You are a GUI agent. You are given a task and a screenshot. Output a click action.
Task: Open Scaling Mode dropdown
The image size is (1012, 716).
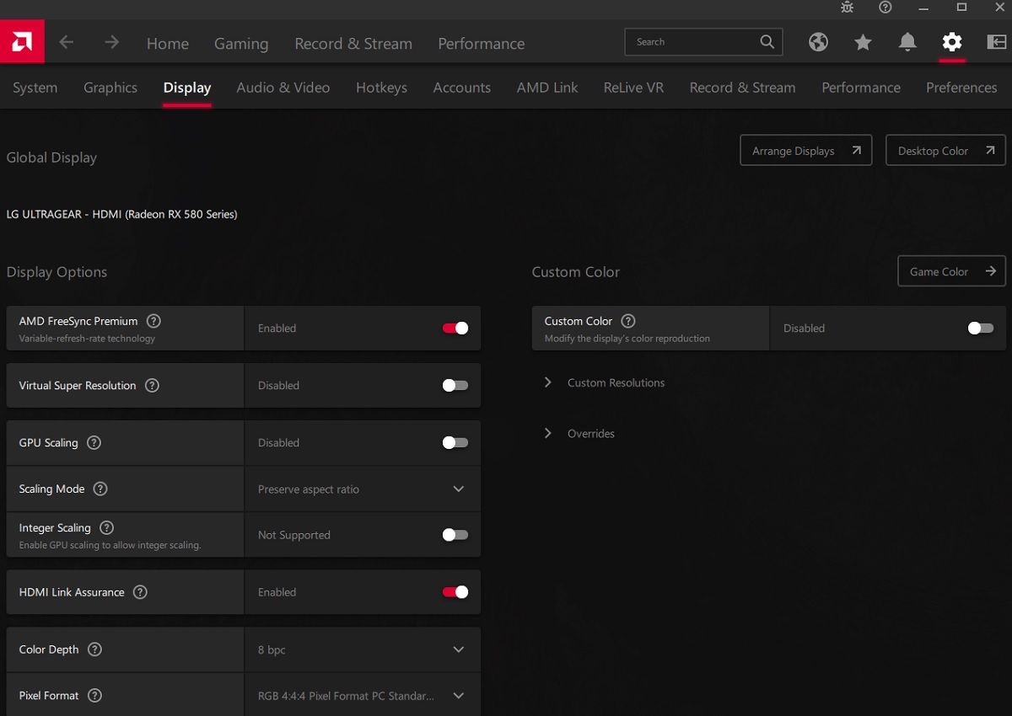363,489
